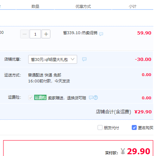Image resolution: width=155 pixels, height=156 pixels.
Task: Click the green 运费险 badge
Action: [40, 98]
